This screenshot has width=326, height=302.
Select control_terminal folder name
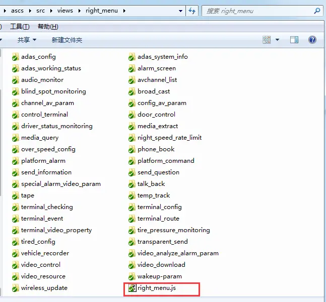(x=44, y=115)
